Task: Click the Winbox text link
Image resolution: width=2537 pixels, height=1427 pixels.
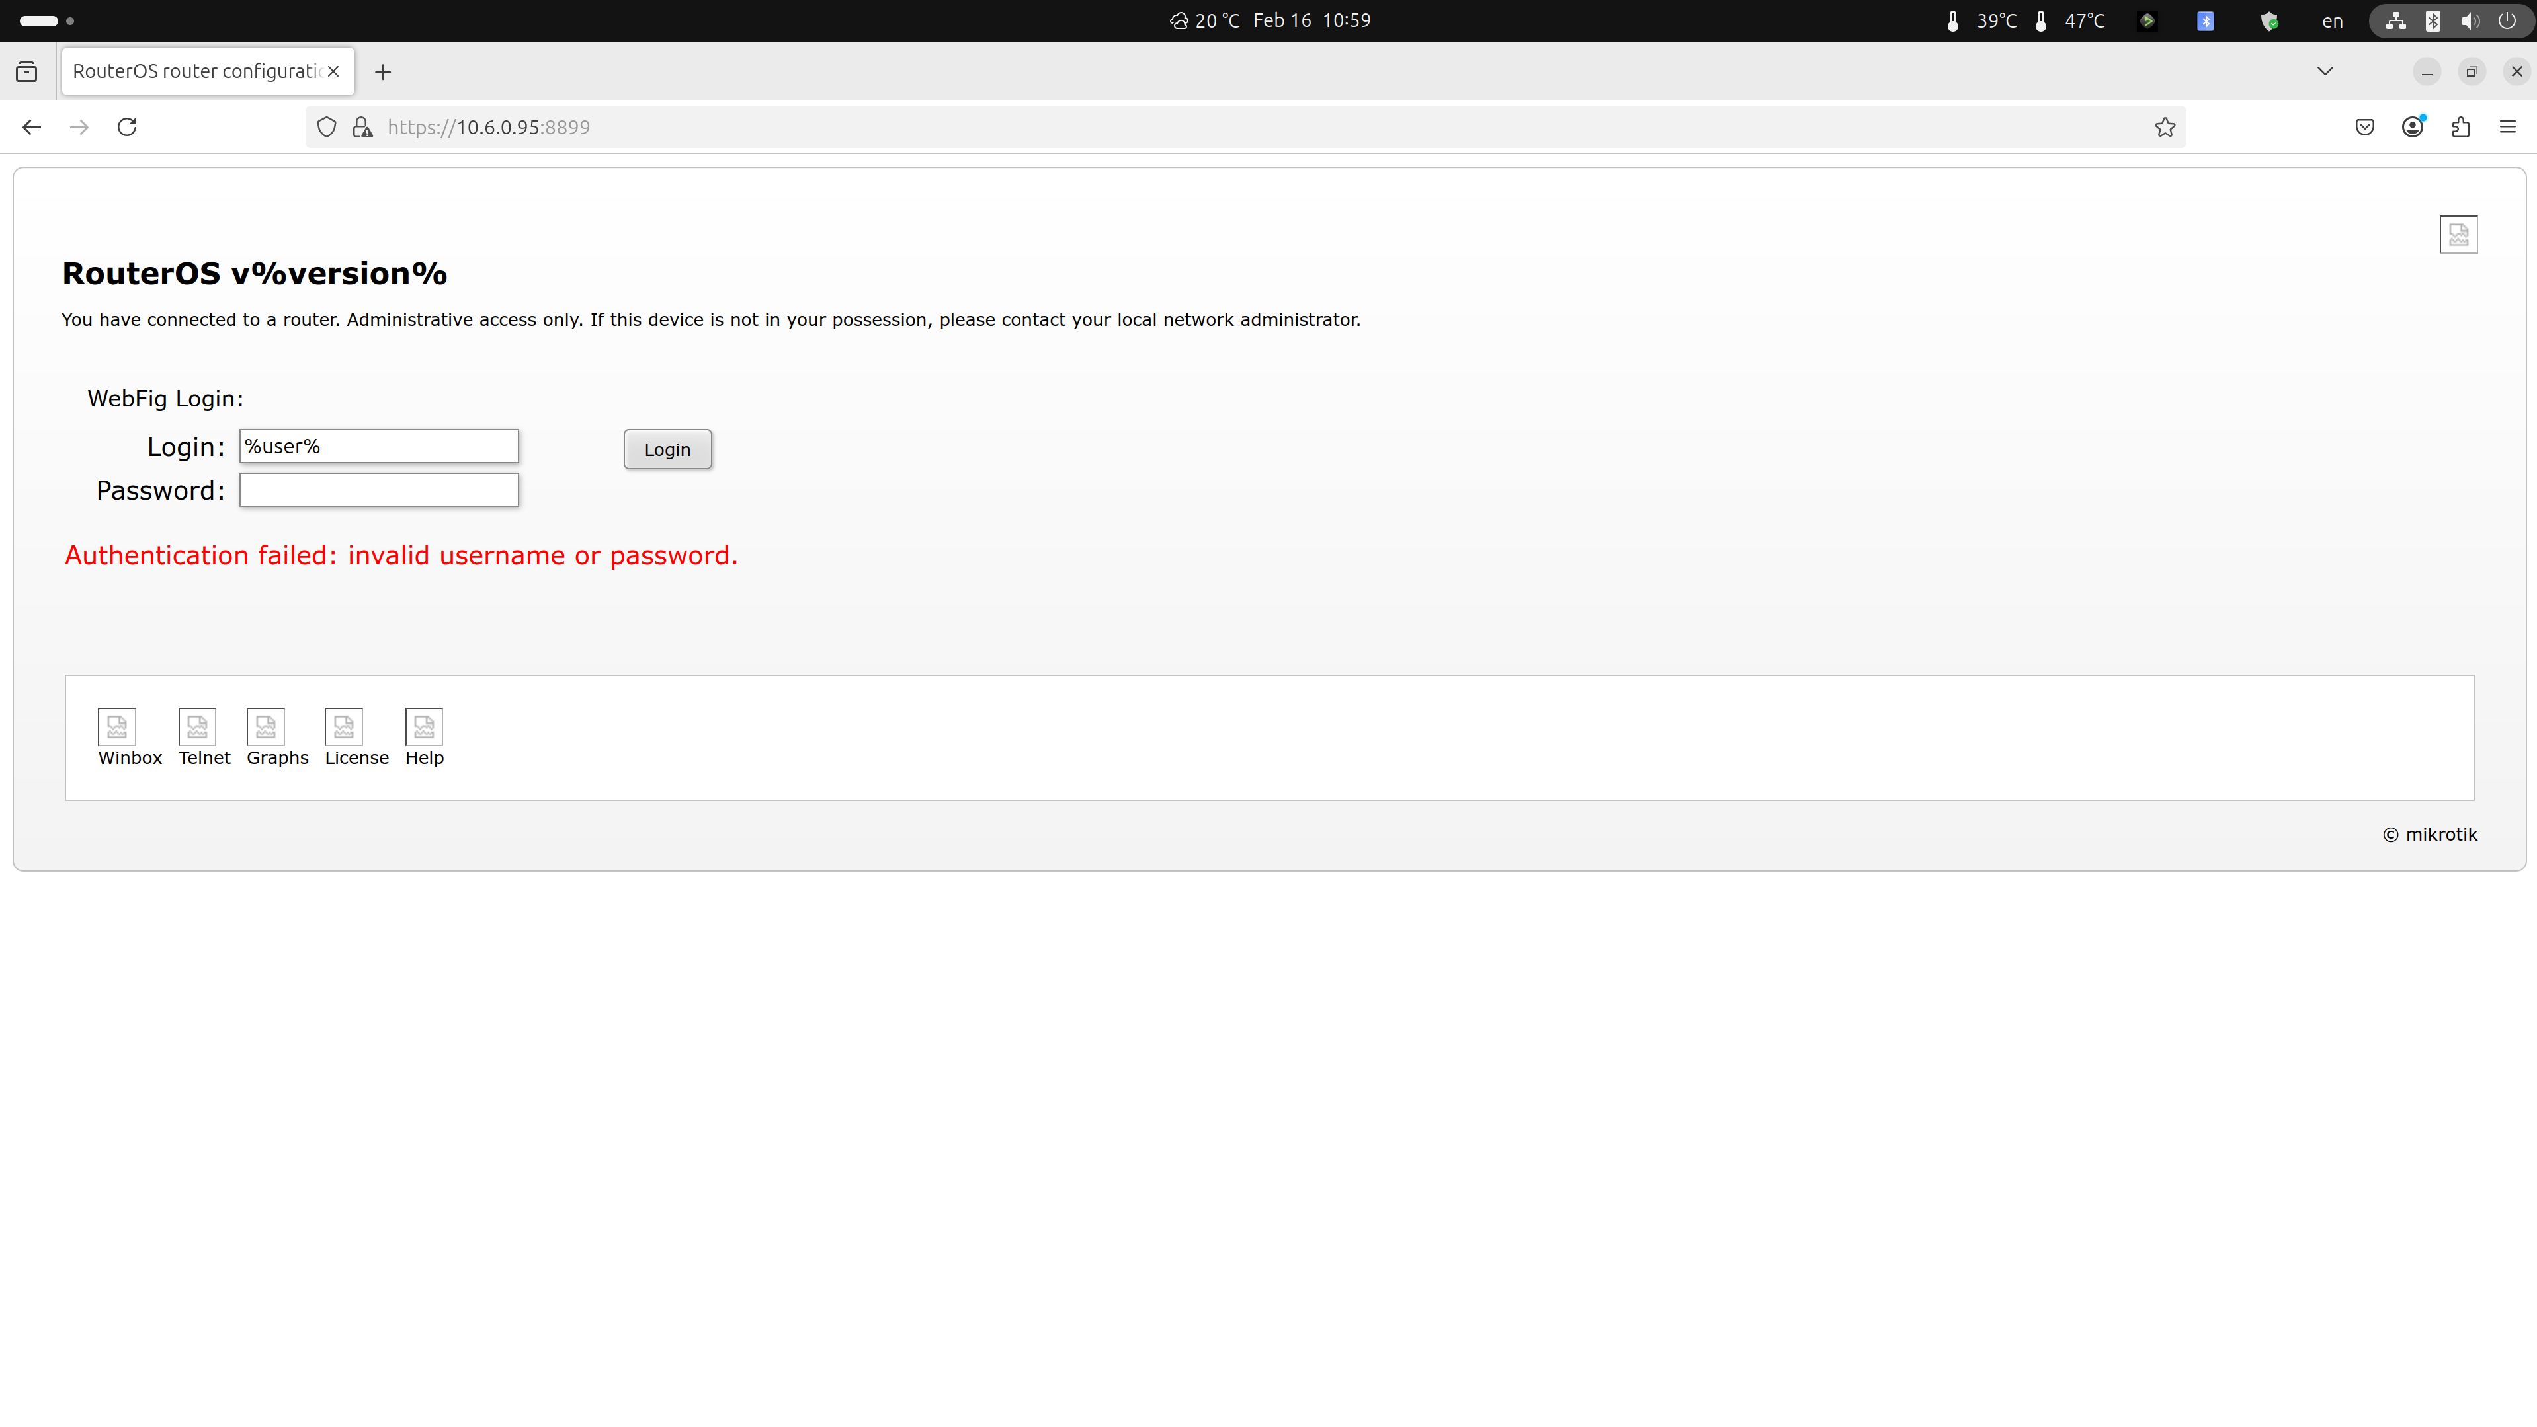Action: click(130, 758)
